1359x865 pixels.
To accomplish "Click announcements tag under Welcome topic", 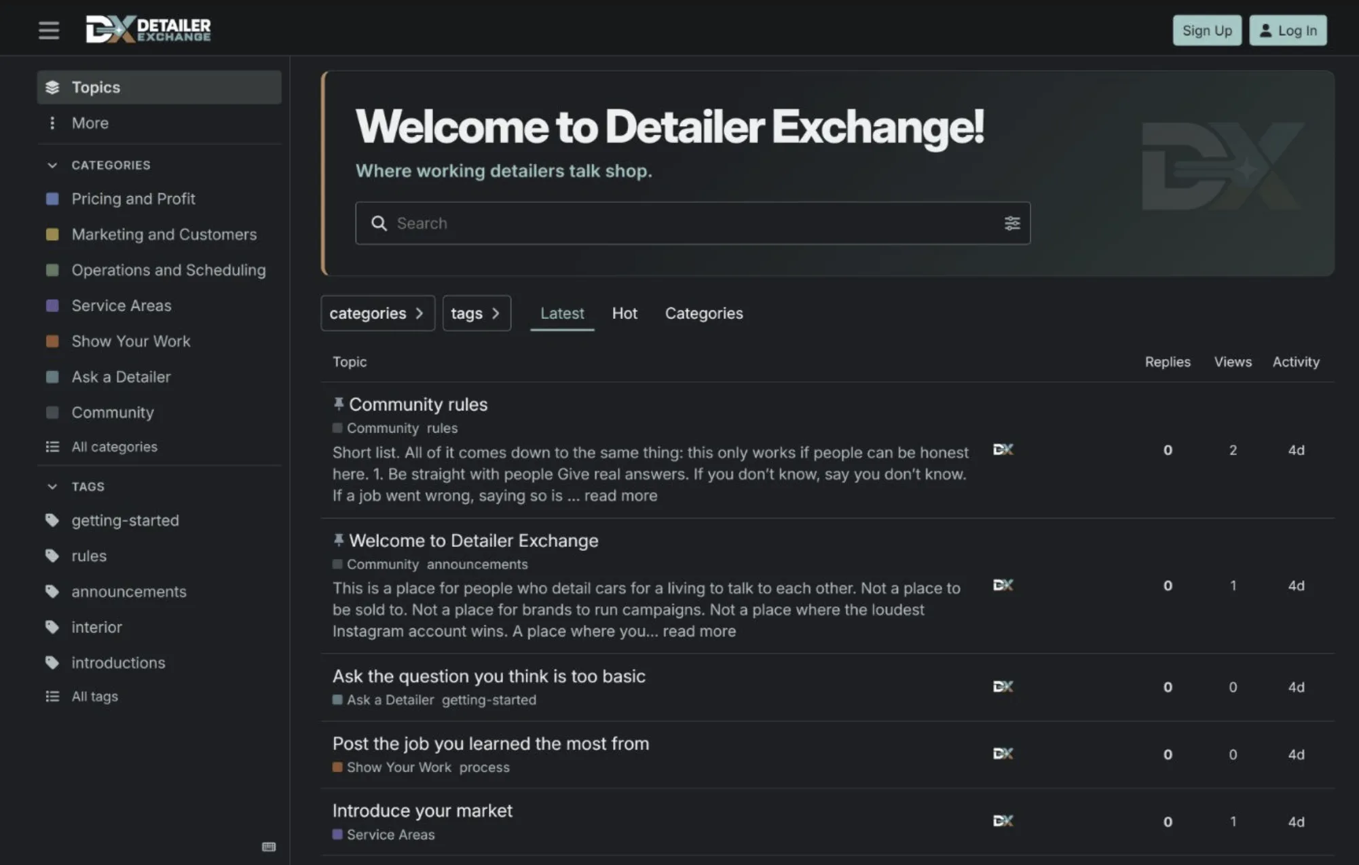I will click(477, 564).
